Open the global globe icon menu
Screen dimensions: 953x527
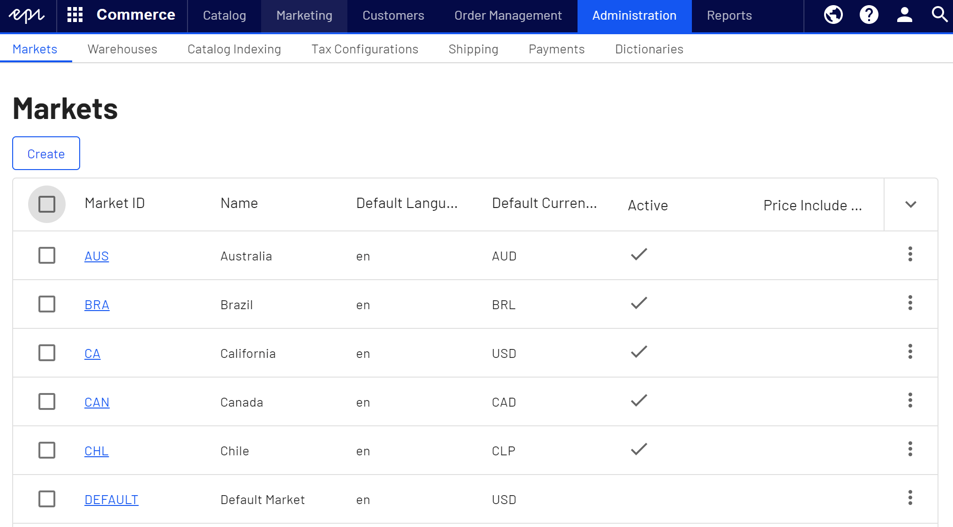click(833, 15)
